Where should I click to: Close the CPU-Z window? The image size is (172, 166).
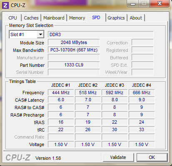point(160,4)
